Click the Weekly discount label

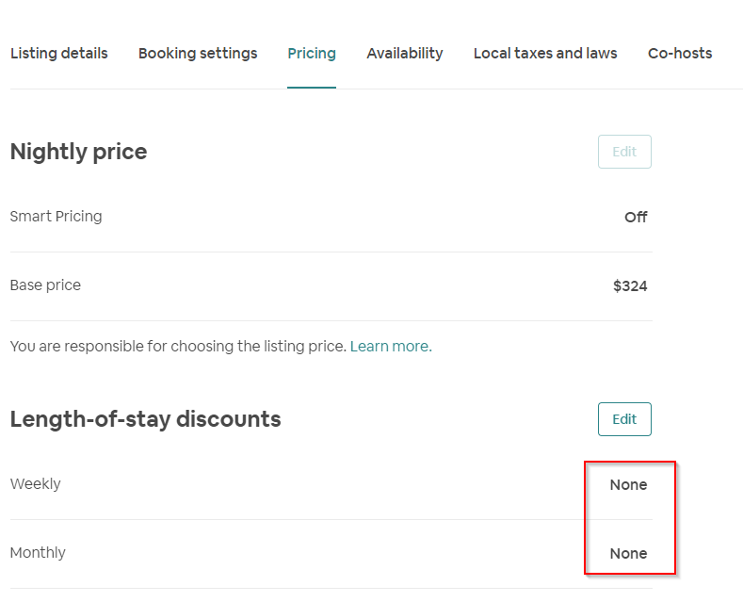pos(35,484)
